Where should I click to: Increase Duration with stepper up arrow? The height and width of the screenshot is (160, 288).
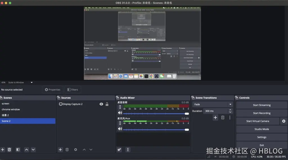pyautogui.click(x=230, y=110)
